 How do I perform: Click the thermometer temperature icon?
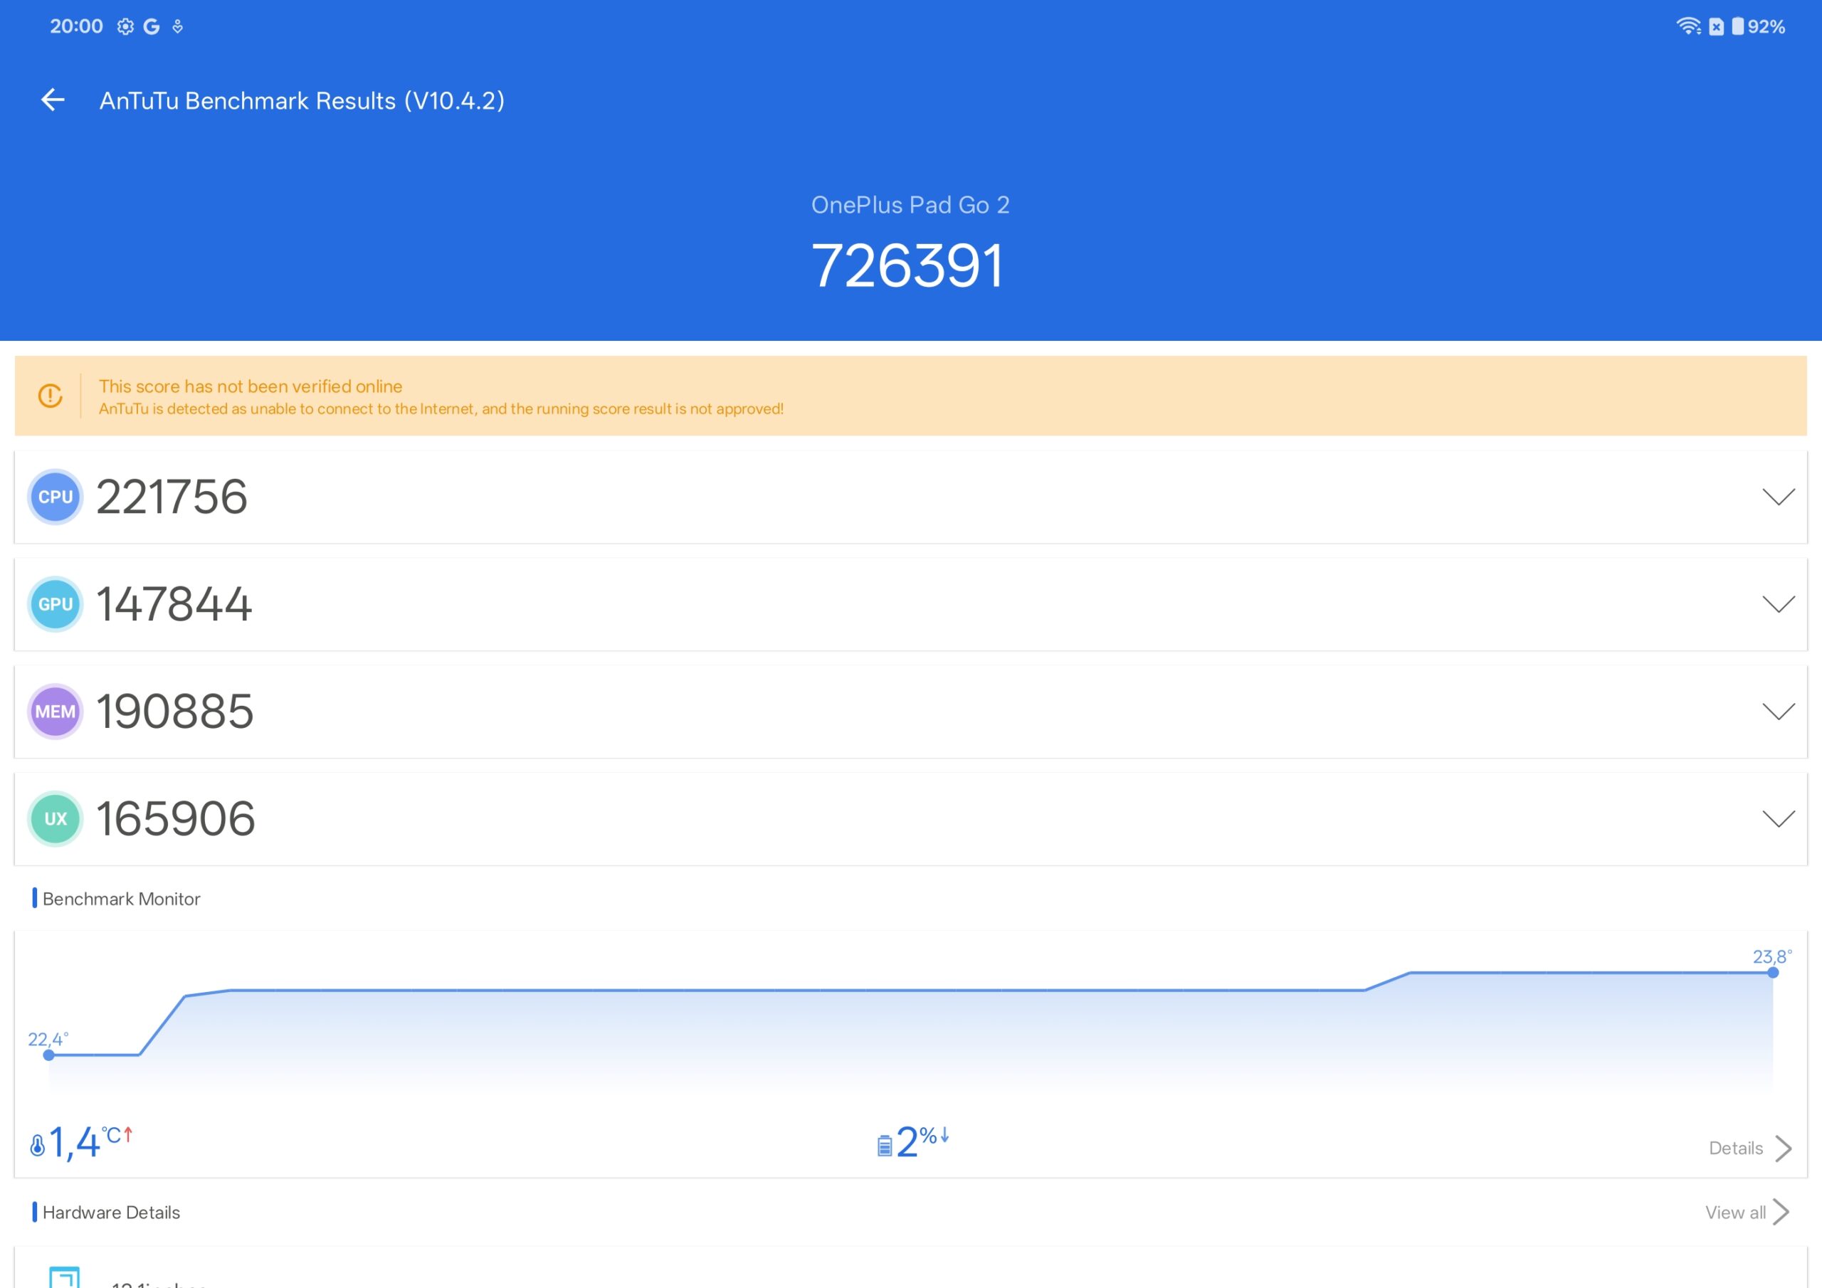click(37, 1145)
